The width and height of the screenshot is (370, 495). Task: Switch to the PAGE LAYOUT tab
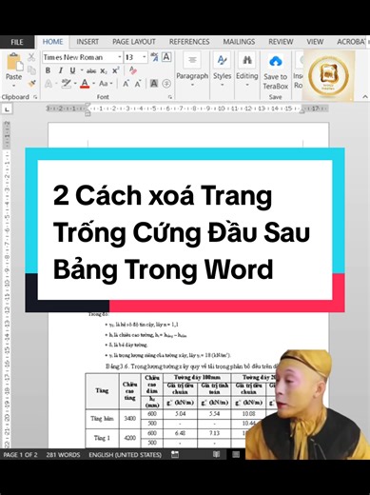point(134,42)
